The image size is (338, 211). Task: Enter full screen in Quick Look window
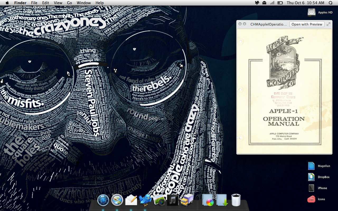328,24
